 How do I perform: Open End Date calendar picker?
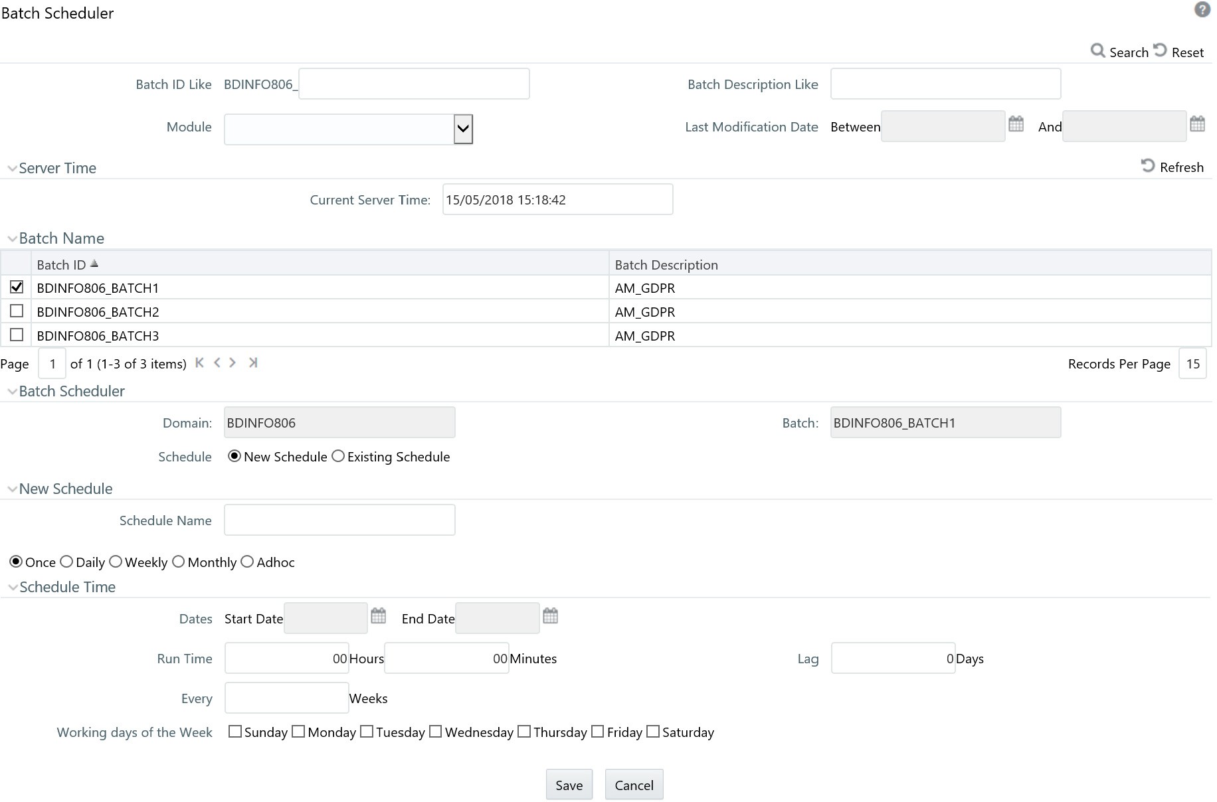coord(550,616)
